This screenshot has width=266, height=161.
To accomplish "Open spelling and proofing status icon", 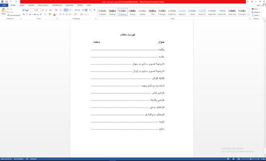I will pyautogui.click(x=27, y=159).
